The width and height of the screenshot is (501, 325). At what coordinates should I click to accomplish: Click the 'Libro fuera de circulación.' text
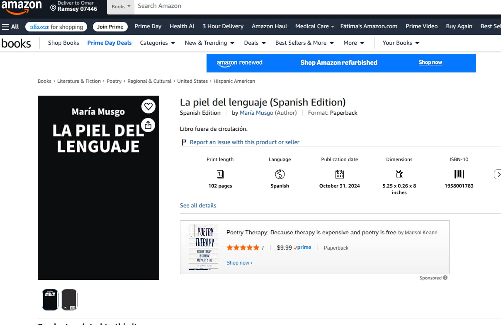tap(214, 129)
